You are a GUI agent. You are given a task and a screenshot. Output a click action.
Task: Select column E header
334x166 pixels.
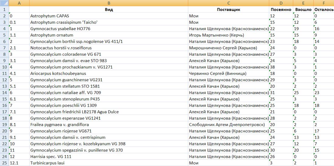point(303,3)
